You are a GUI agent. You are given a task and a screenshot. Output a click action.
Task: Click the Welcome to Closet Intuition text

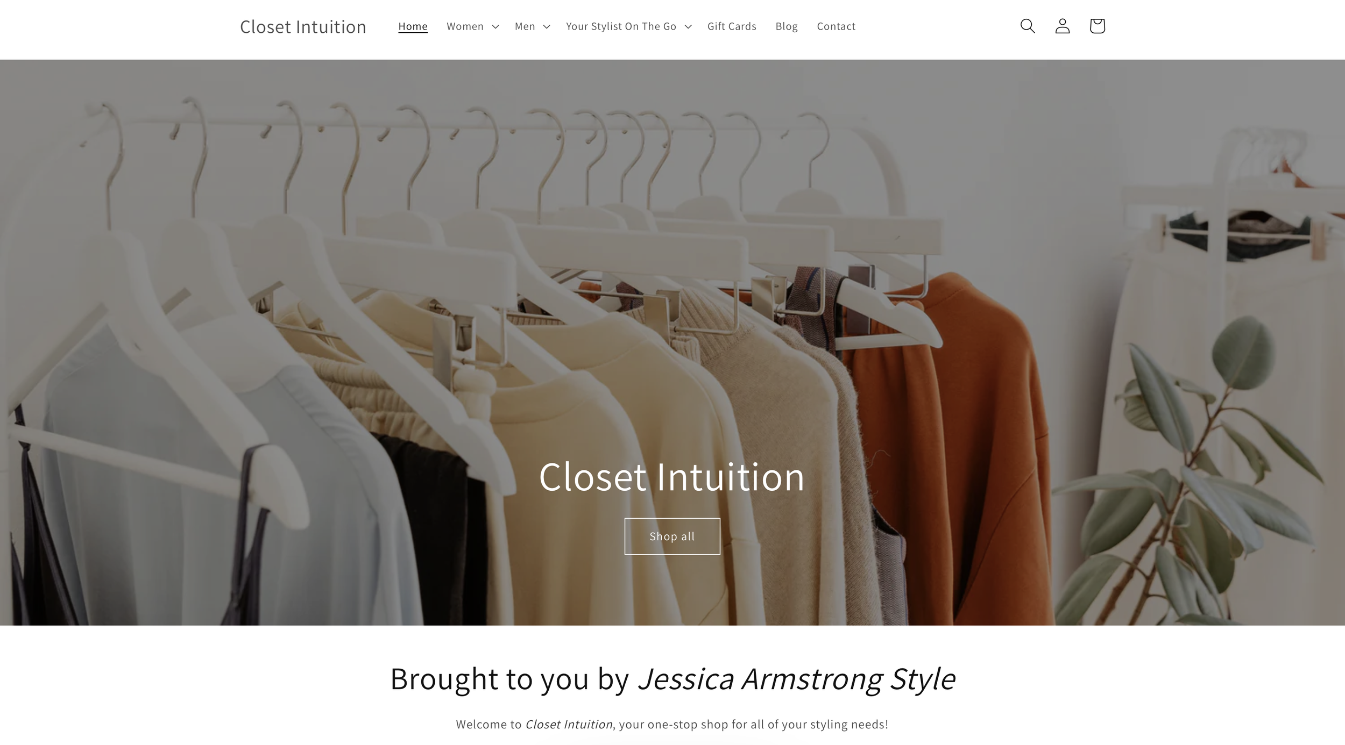pyautogui.click(x=672, y=724)
